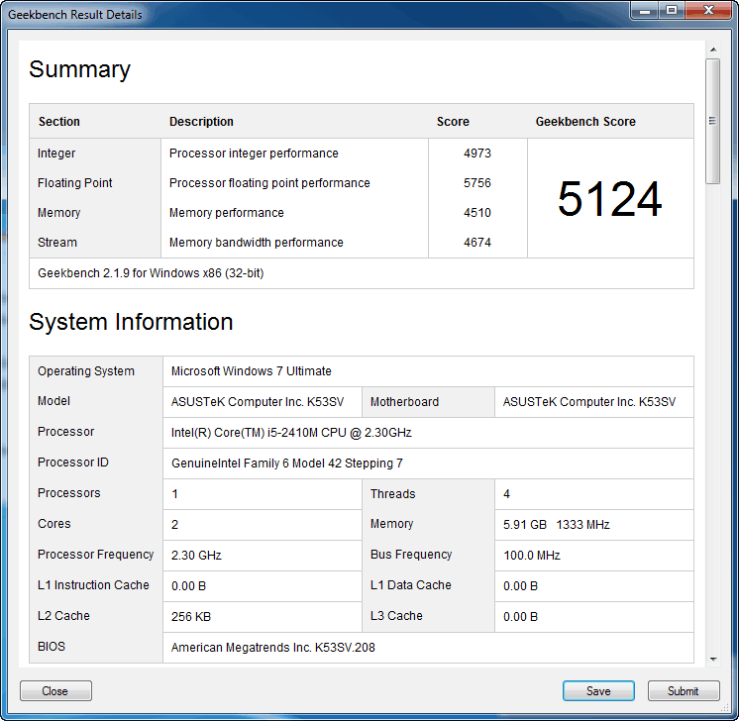Click the Processors value 1
This screenshot has width=739, height=721.
175,494
